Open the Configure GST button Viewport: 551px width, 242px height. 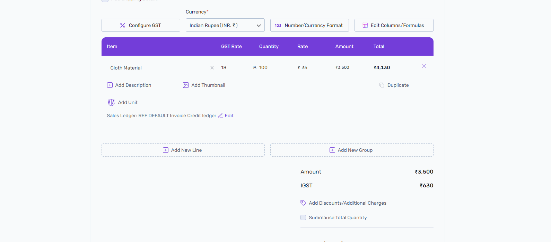[141, 25]
